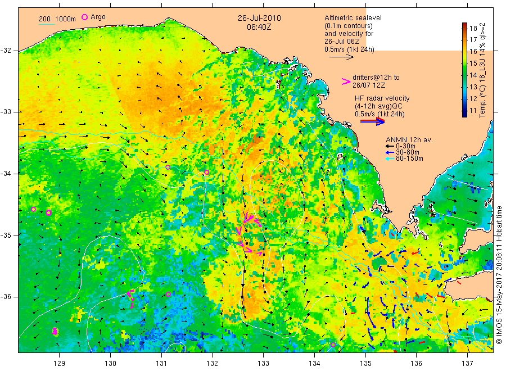Viewport: 506px width, 371px height.
Task: Click the 133 longitude axis label
Action: pos(263,364)
